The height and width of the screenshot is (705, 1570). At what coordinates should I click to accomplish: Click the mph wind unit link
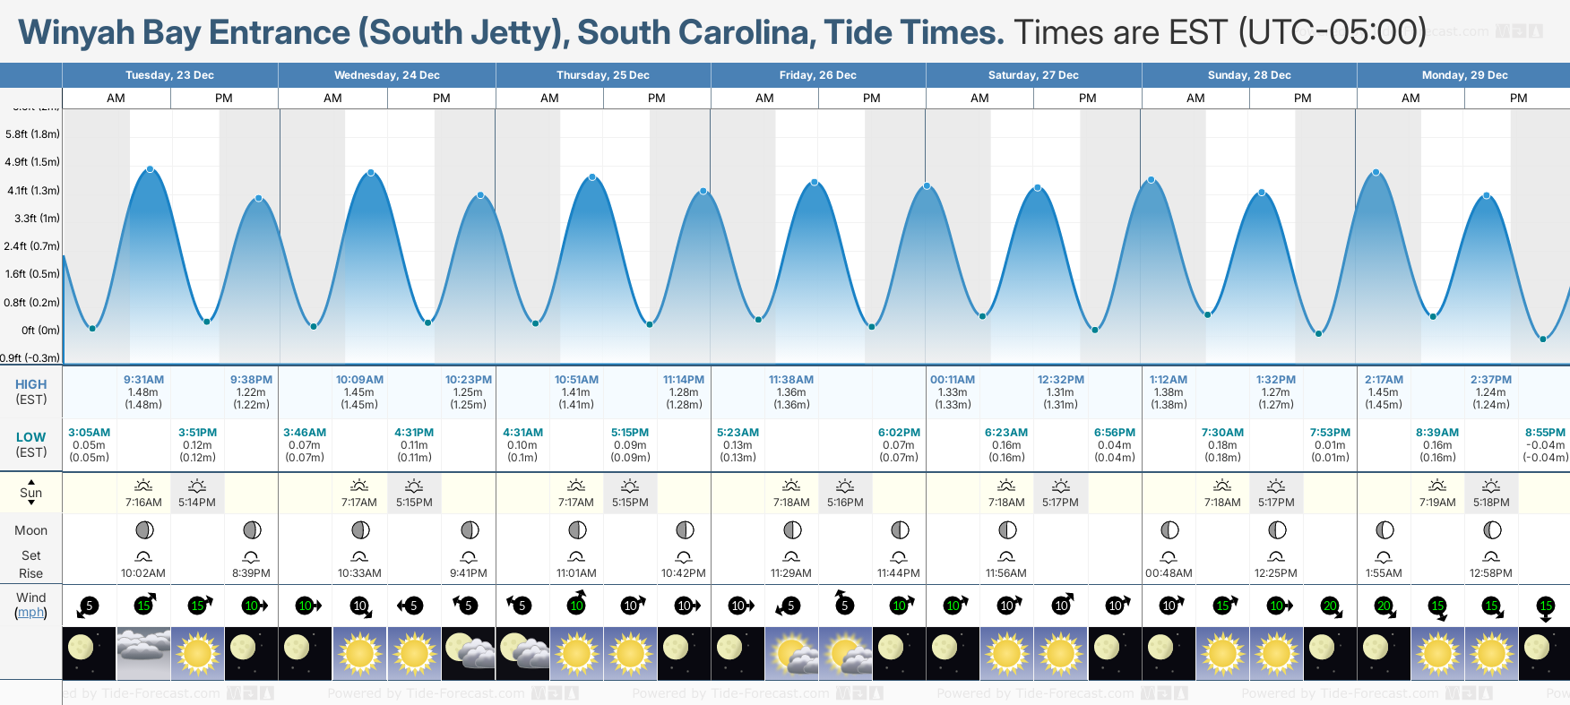(x=30, y=613)
